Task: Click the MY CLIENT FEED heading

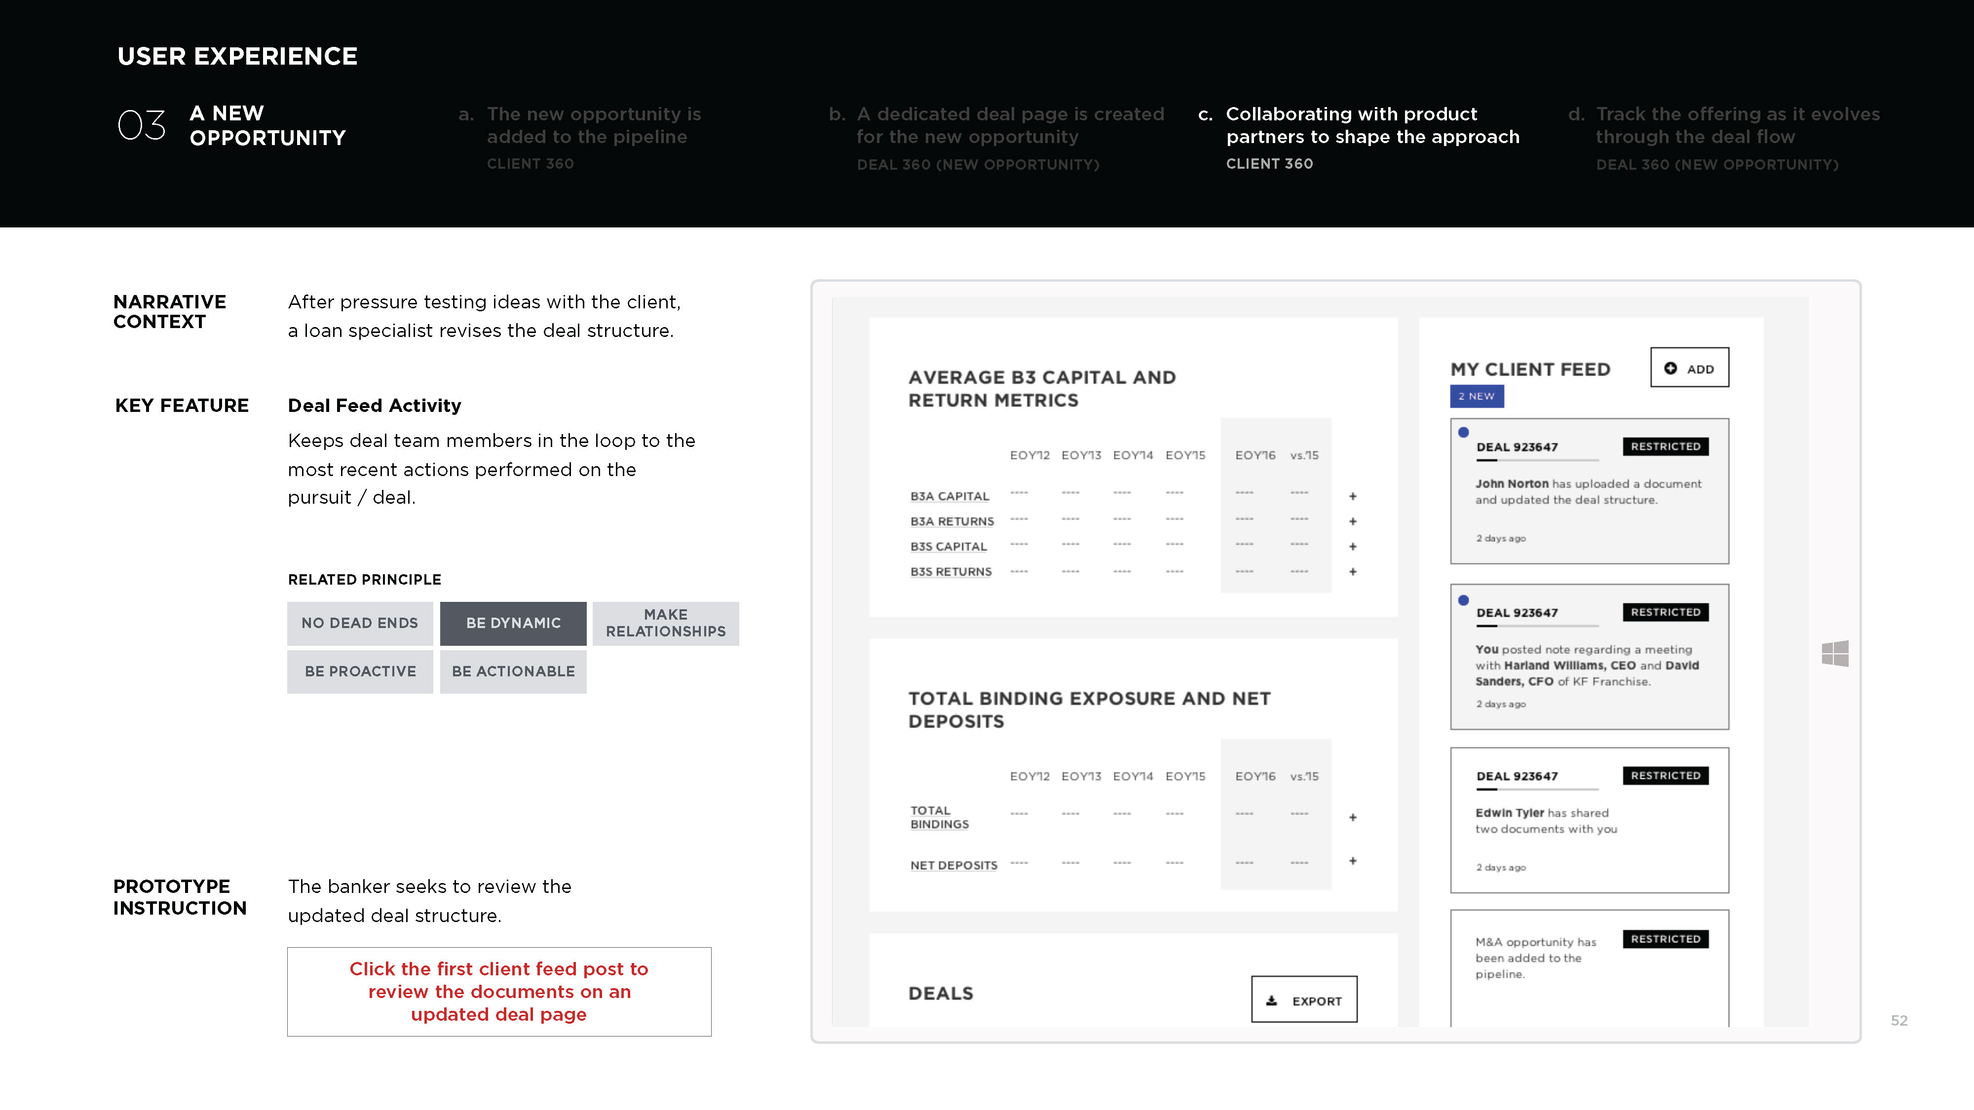Action: [1530, 369]
